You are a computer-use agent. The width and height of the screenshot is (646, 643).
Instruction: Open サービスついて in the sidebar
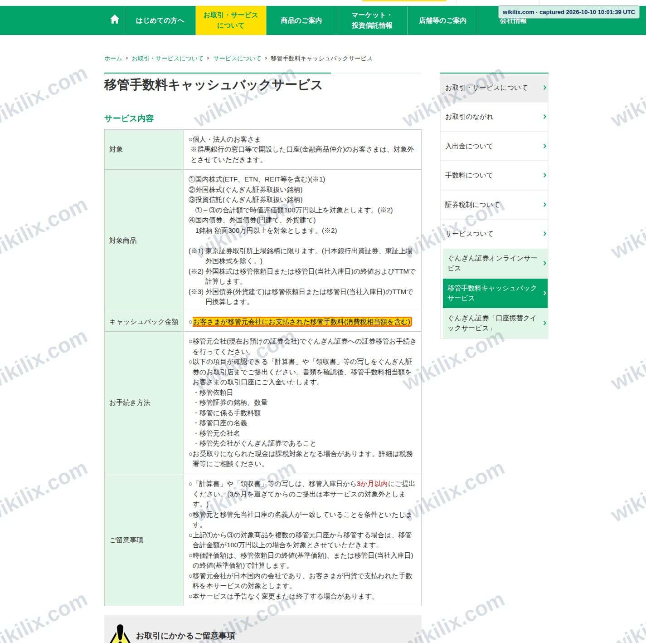click(494, 234)
